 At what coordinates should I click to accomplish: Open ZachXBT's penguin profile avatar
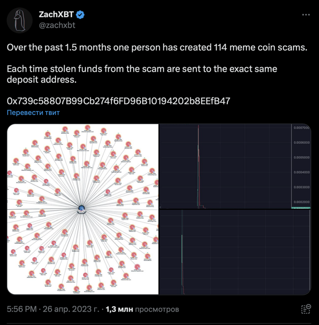20,20
